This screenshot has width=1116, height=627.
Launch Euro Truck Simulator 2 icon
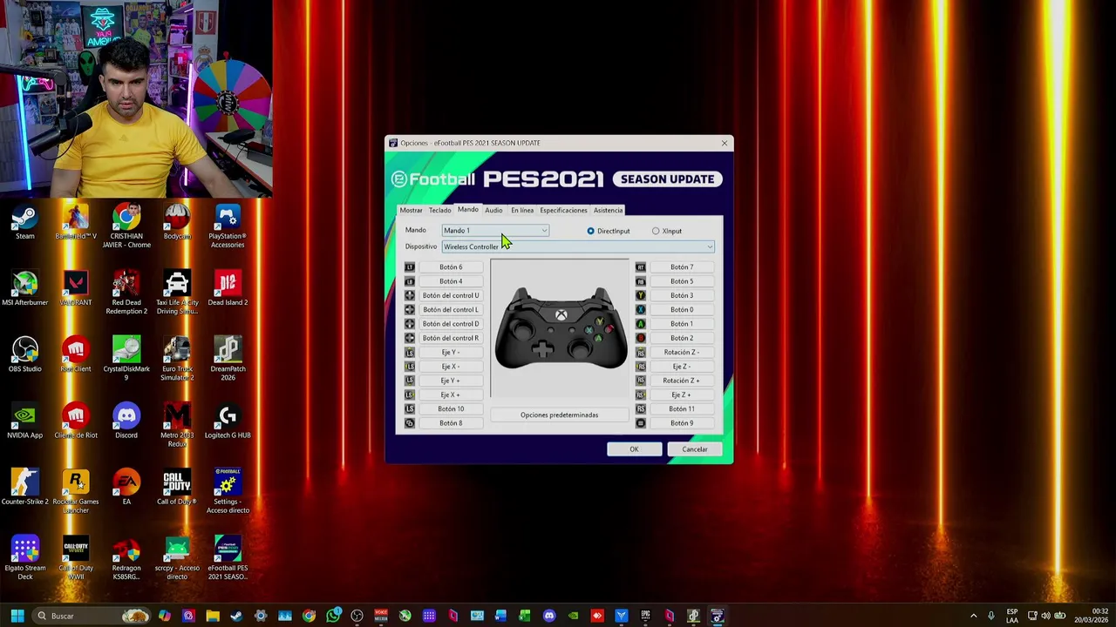point(177,358)
